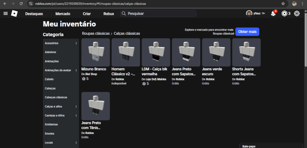307x148 pixels.
Task: Go back with browser back arrow
Action: pyautogui.click(x=5, y=4)
